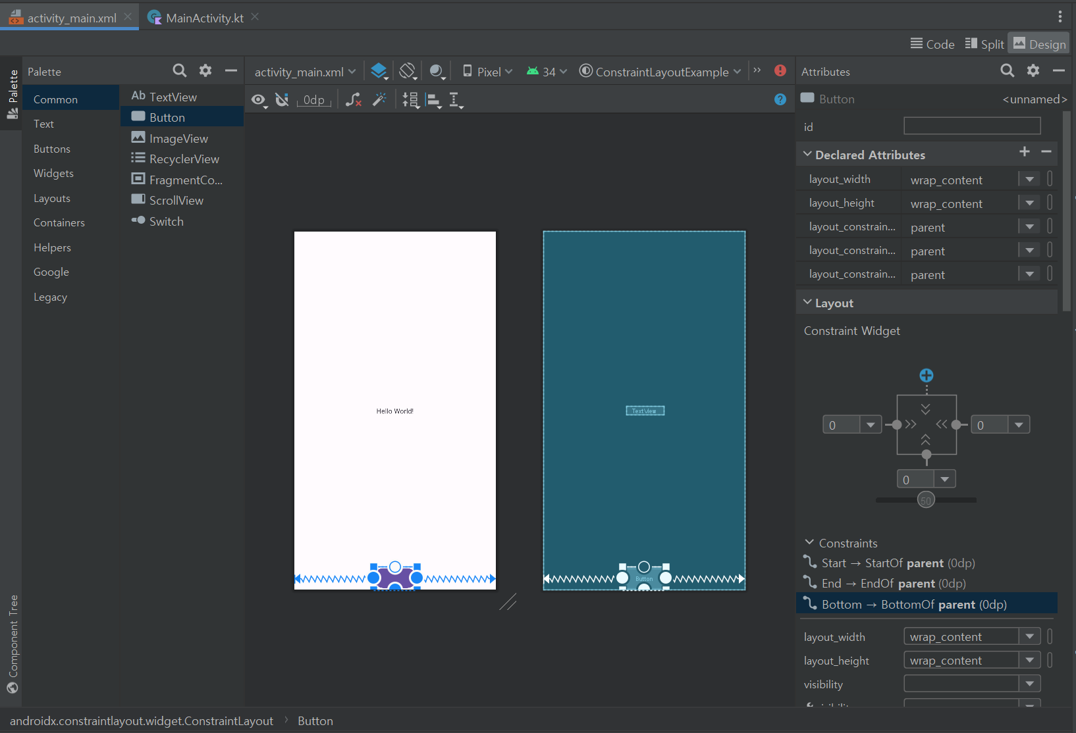Select TextView in blueprint view
Viewport: 1076px width, 733px height.
645,411
